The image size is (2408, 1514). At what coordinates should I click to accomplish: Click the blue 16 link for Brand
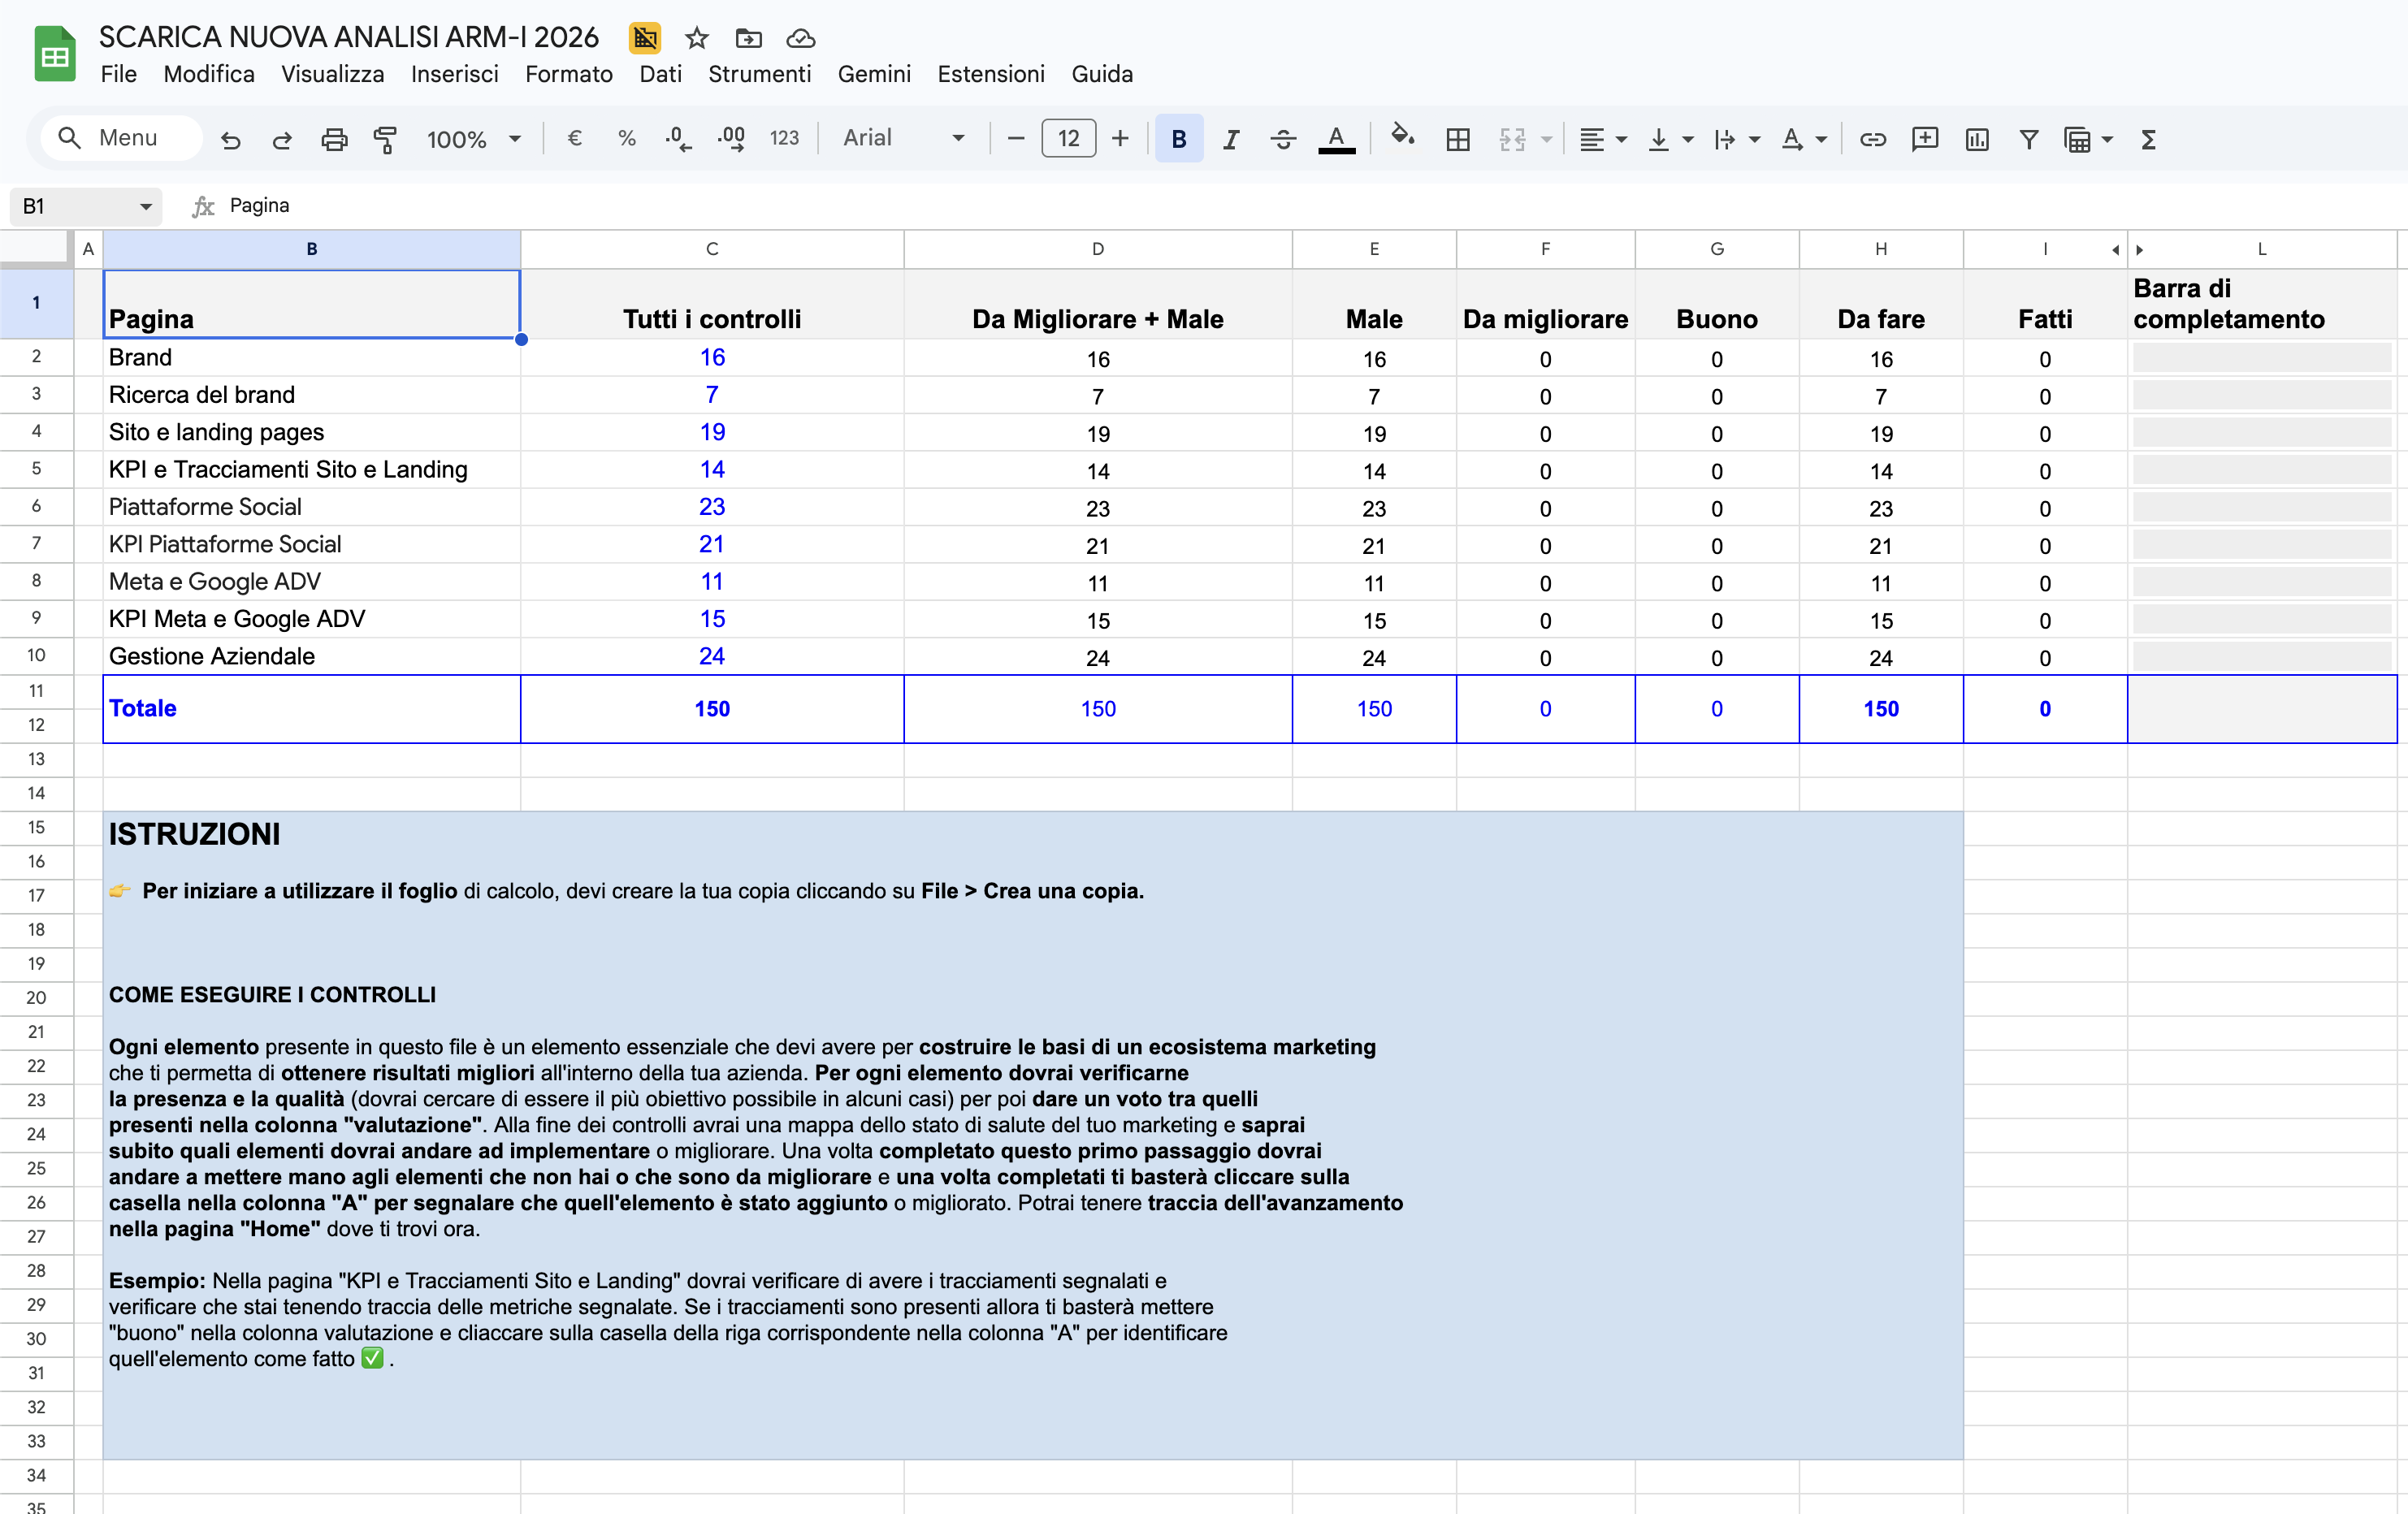point(712,357)
